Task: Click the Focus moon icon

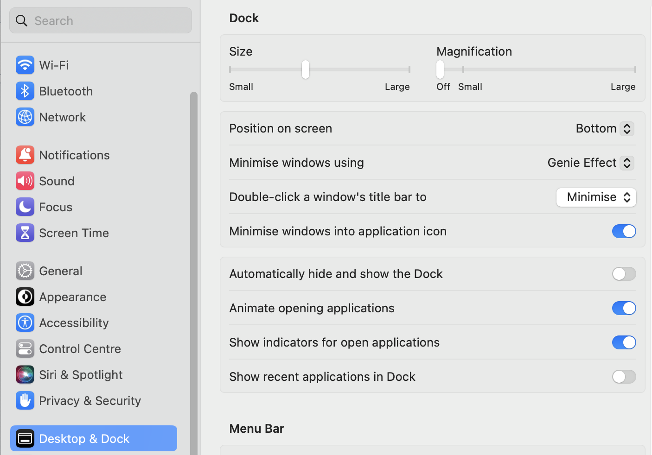Action: pos(25,207)
